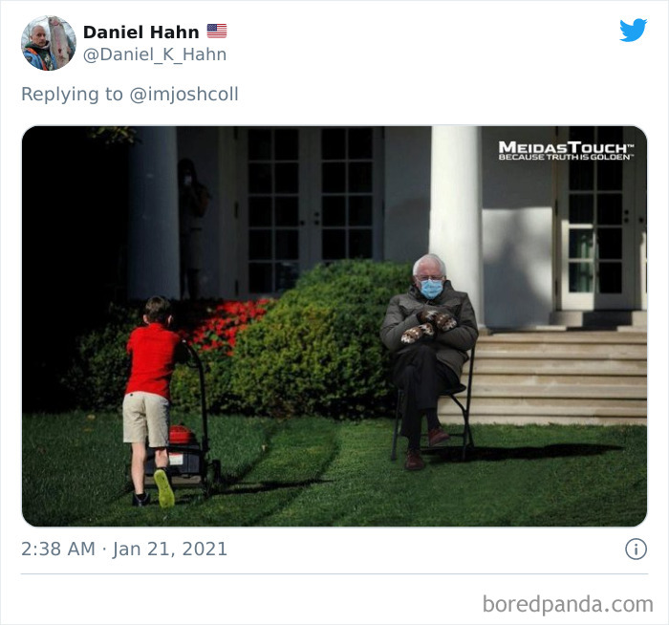This screenshot has height=625, width=669.
Task: Open Daniel Hahn's round profile avatar
Action: point(49,43)
